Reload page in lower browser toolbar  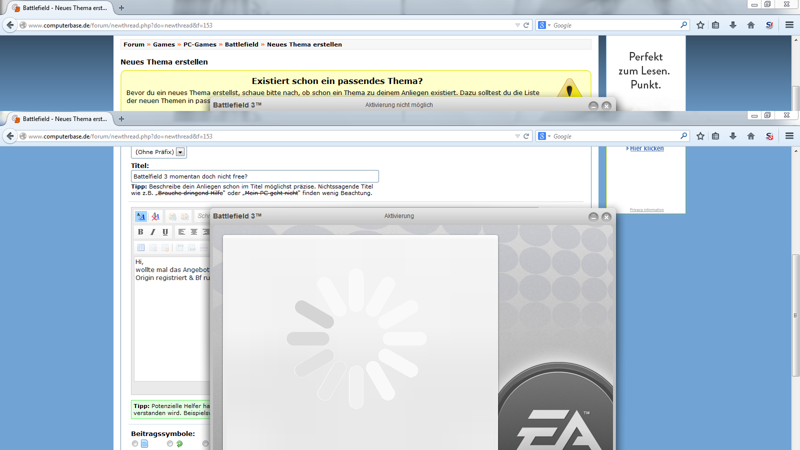[x=526, y=136]
